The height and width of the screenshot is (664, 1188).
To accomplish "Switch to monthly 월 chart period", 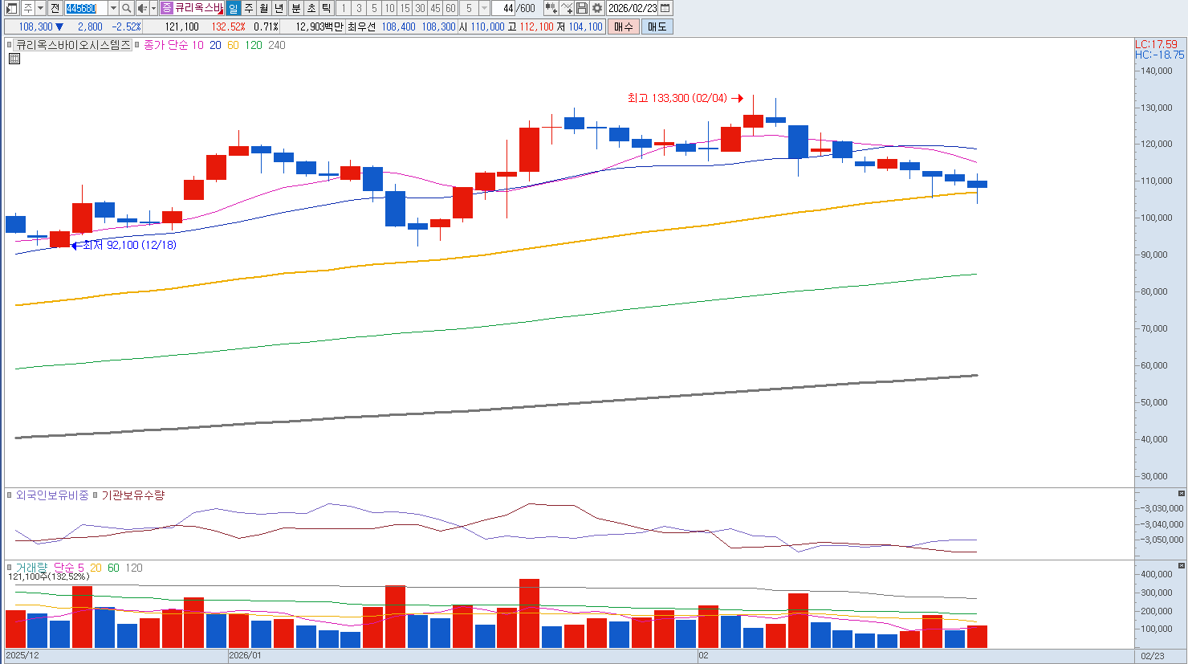I will pyautogui.click(x=263, y=8).
